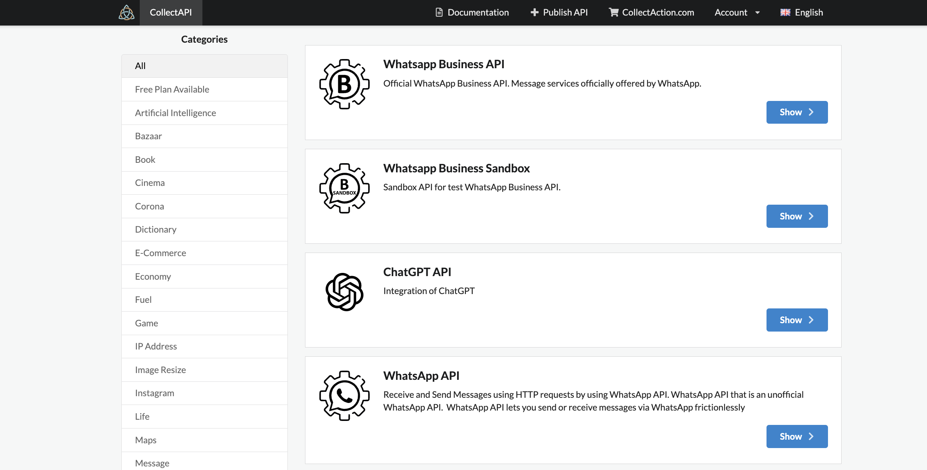This screenshot has height=470, width=927.
Task: Select the E-Commerce category
Action: pyautogui.click(x=204, y=253)
